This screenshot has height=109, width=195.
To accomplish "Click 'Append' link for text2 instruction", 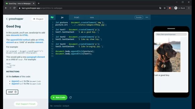I will tap(15, 81).
